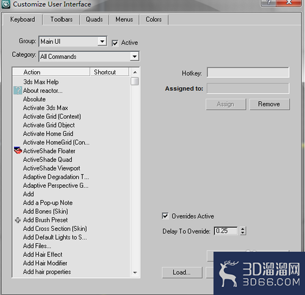Viewport: 305px width, 295px height.
Task: Select the Add Default Lights to S... action
Action: [55, 237]
